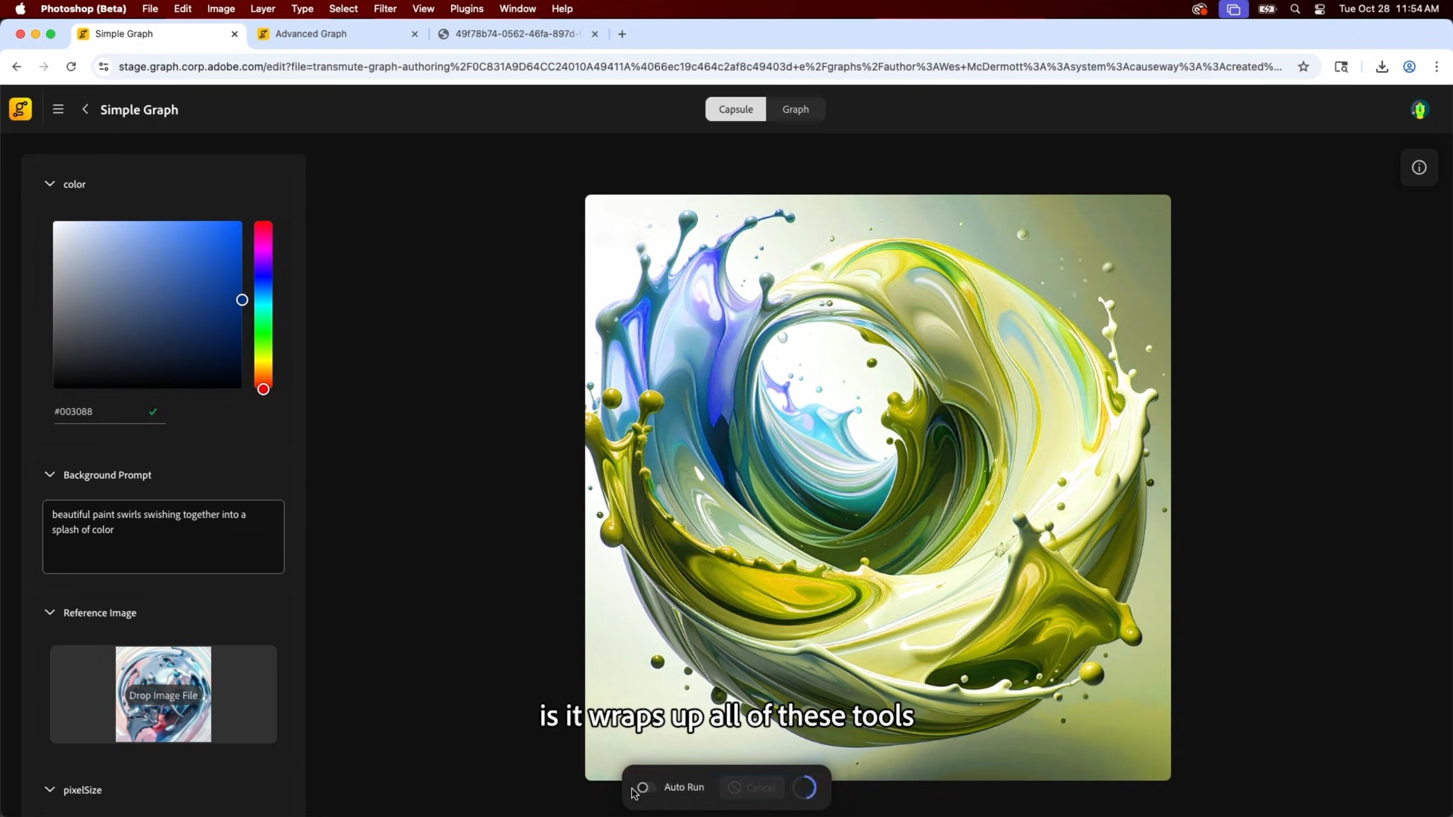The height and width of the screenshot is (817, 1453).
Task: Reload the page
Action: pos(71,67)
